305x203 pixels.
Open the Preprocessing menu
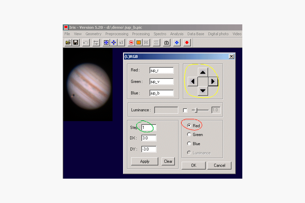click(x=117, y=34)
